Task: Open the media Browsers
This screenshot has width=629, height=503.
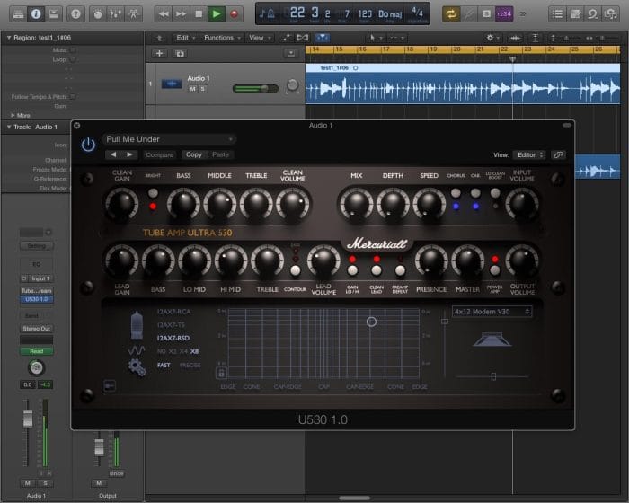Action: [x=610, y=14]
